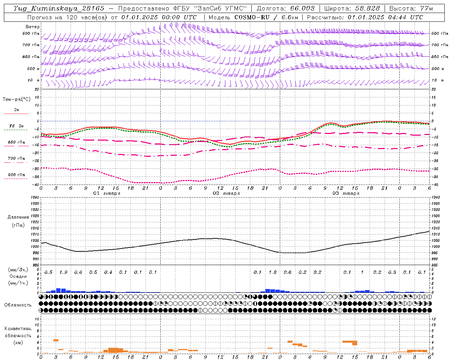The image size is (450, 360).
Task: Click the Долгота: 66.003 value
Action: pyautogui.click(x=286, y=9)
